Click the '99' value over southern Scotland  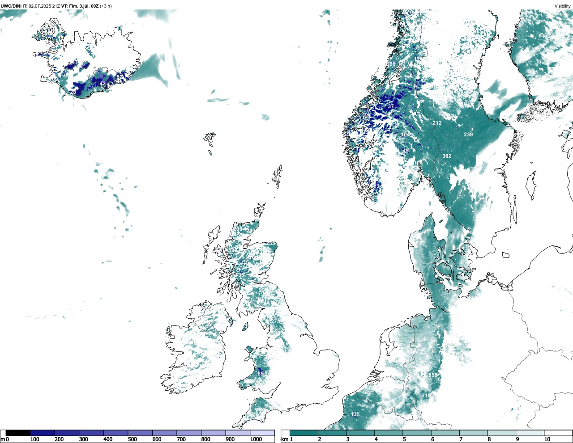point(262,290)
